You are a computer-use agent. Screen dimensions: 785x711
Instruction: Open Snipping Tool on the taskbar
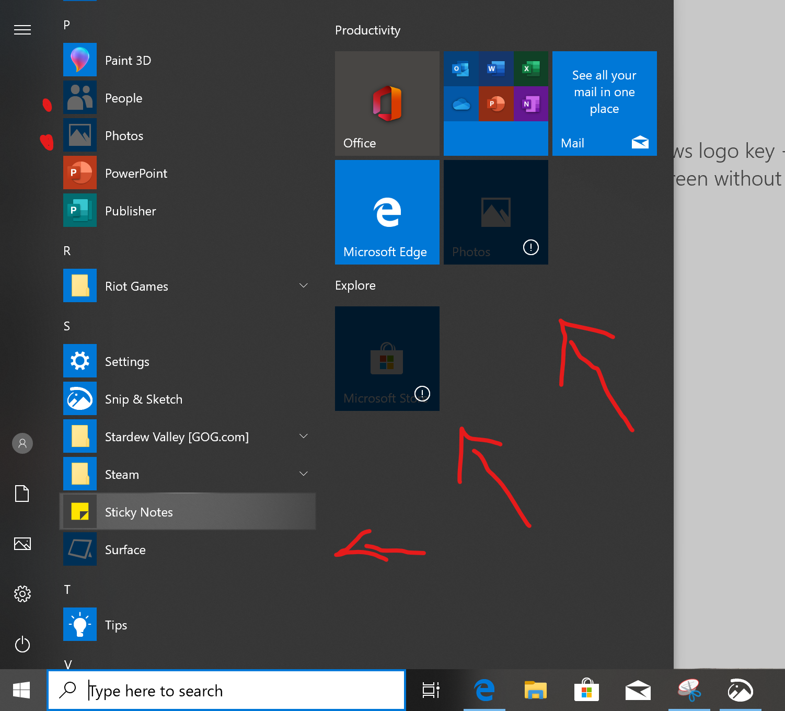pos(689,690)
